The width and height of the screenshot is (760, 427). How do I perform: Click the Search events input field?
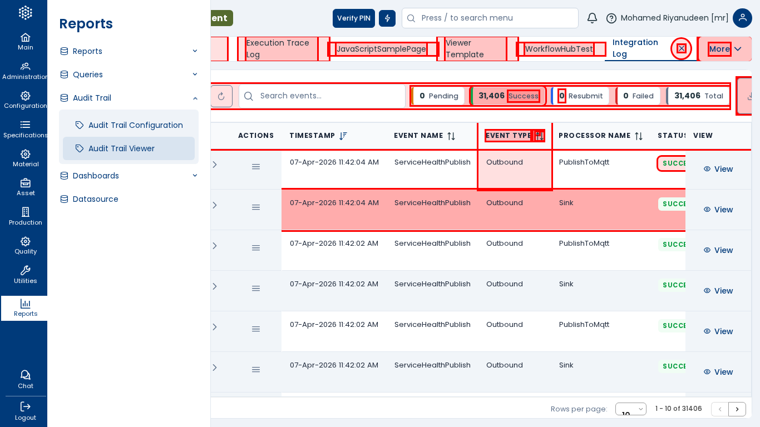(x=328, y=96)
